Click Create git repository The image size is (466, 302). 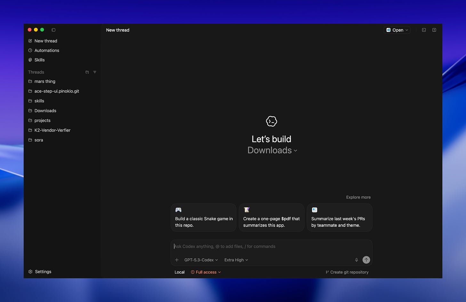coord(347,272)
